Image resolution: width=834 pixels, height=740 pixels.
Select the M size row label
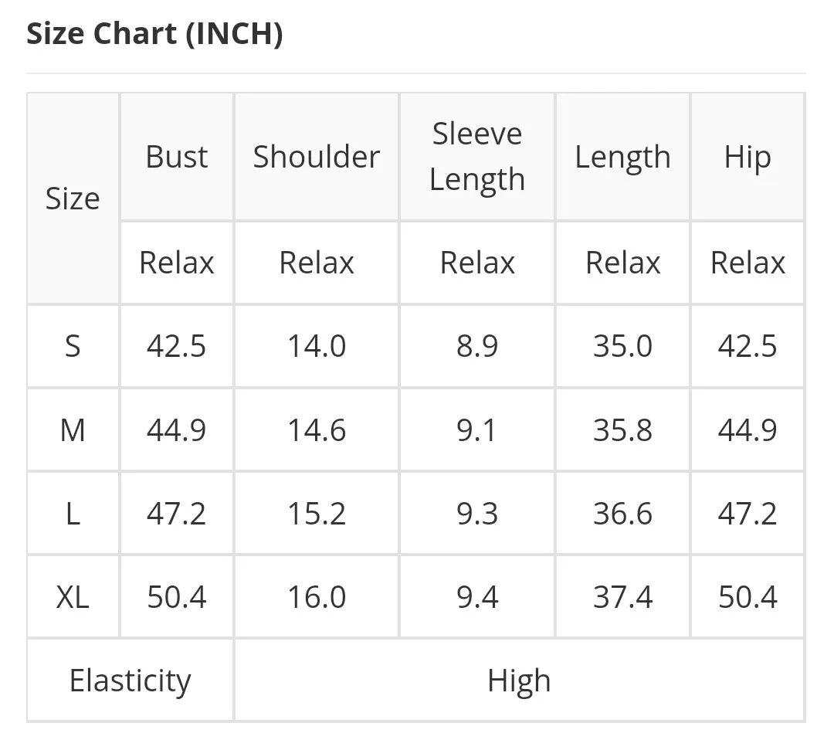(73, 429)
